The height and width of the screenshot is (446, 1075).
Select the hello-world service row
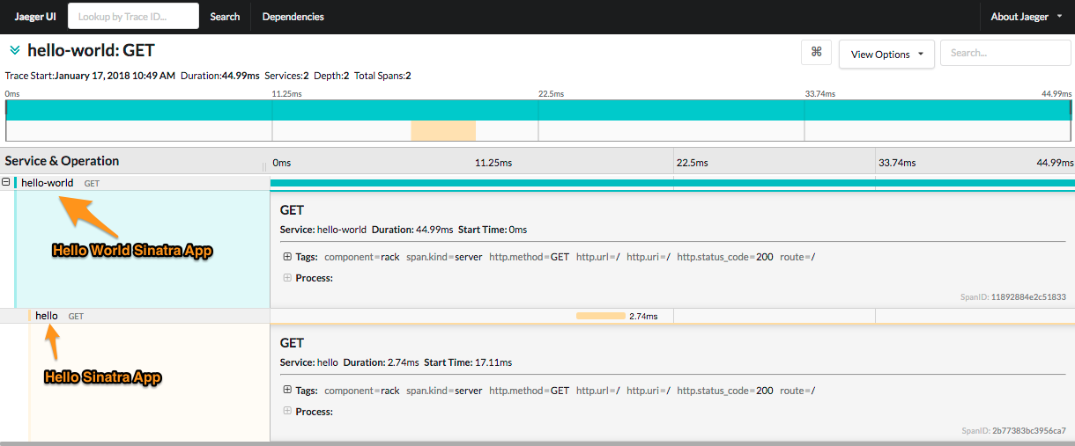pyautogui.click(x=135, y=183)
